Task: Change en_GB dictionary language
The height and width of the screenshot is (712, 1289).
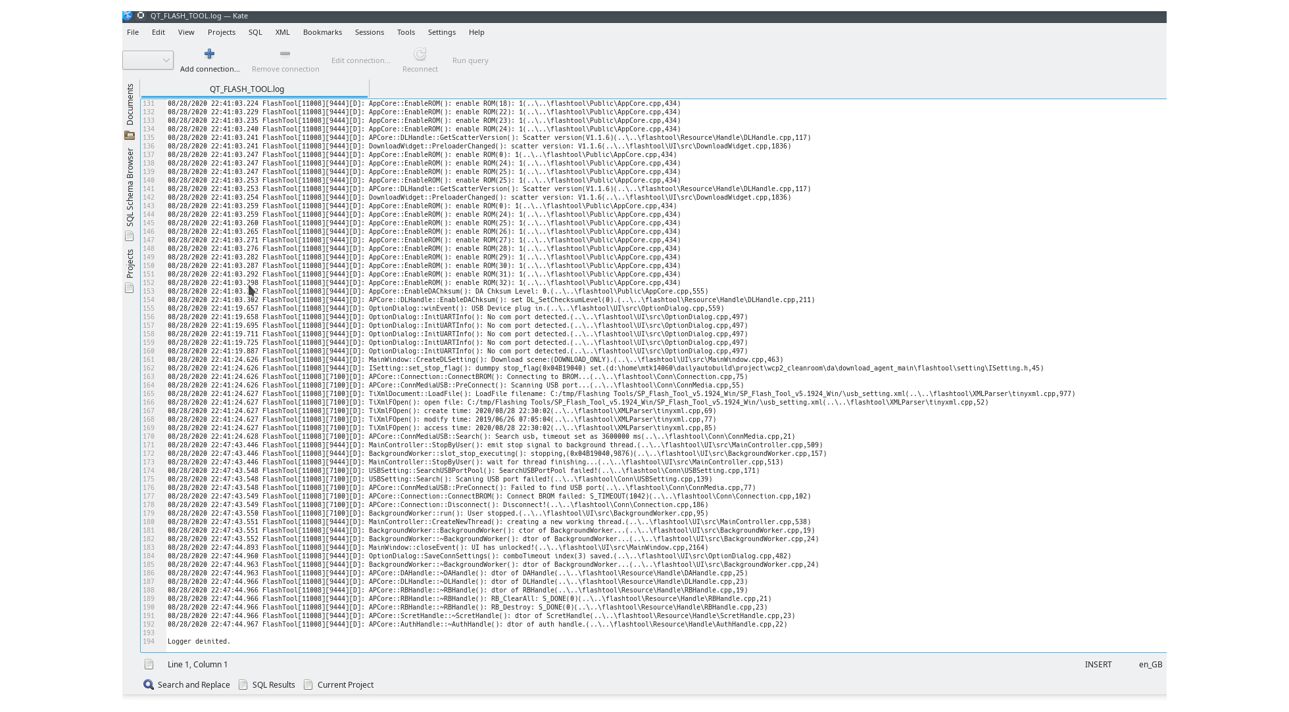Action: (x=1150, y=665)
